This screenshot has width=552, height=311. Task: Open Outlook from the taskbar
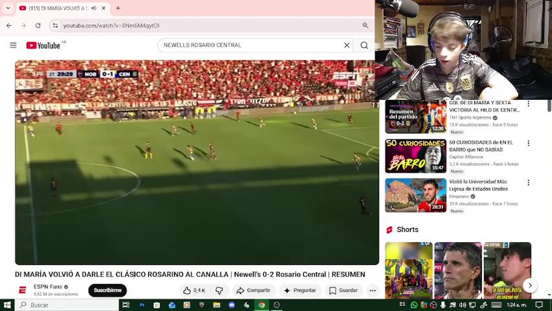172,305
